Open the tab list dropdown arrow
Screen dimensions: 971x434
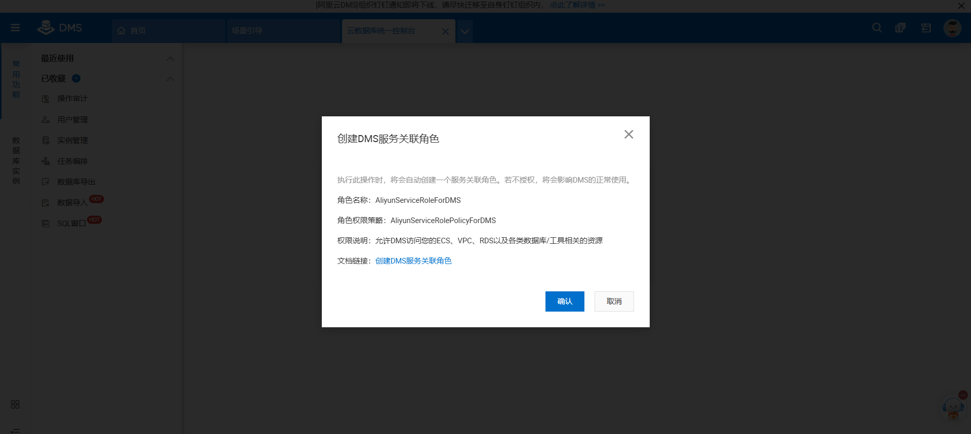[465, 31]
